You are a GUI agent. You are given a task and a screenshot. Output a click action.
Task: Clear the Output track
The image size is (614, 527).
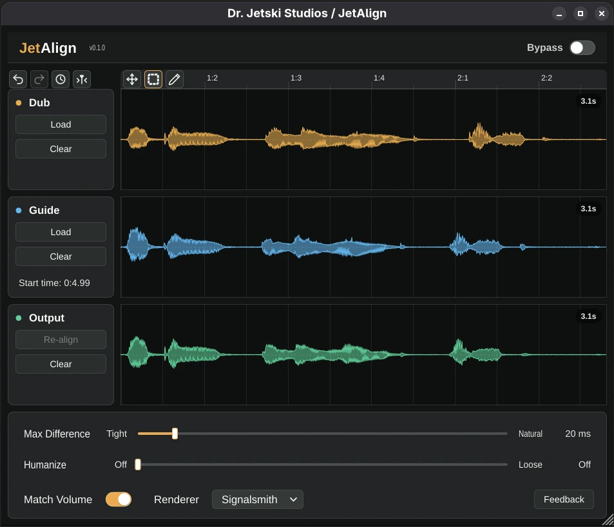61,364
